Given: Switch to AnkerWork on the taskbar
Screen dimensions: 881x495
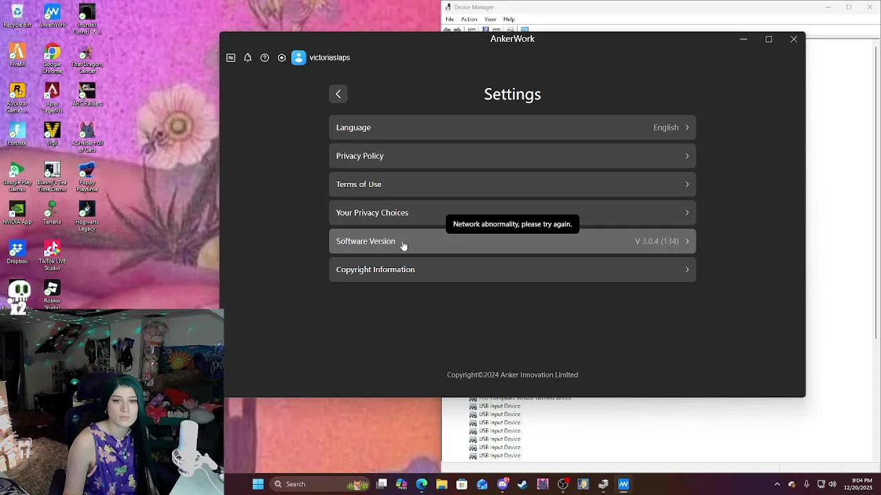Looking at the screenshot, I should 624,484.
